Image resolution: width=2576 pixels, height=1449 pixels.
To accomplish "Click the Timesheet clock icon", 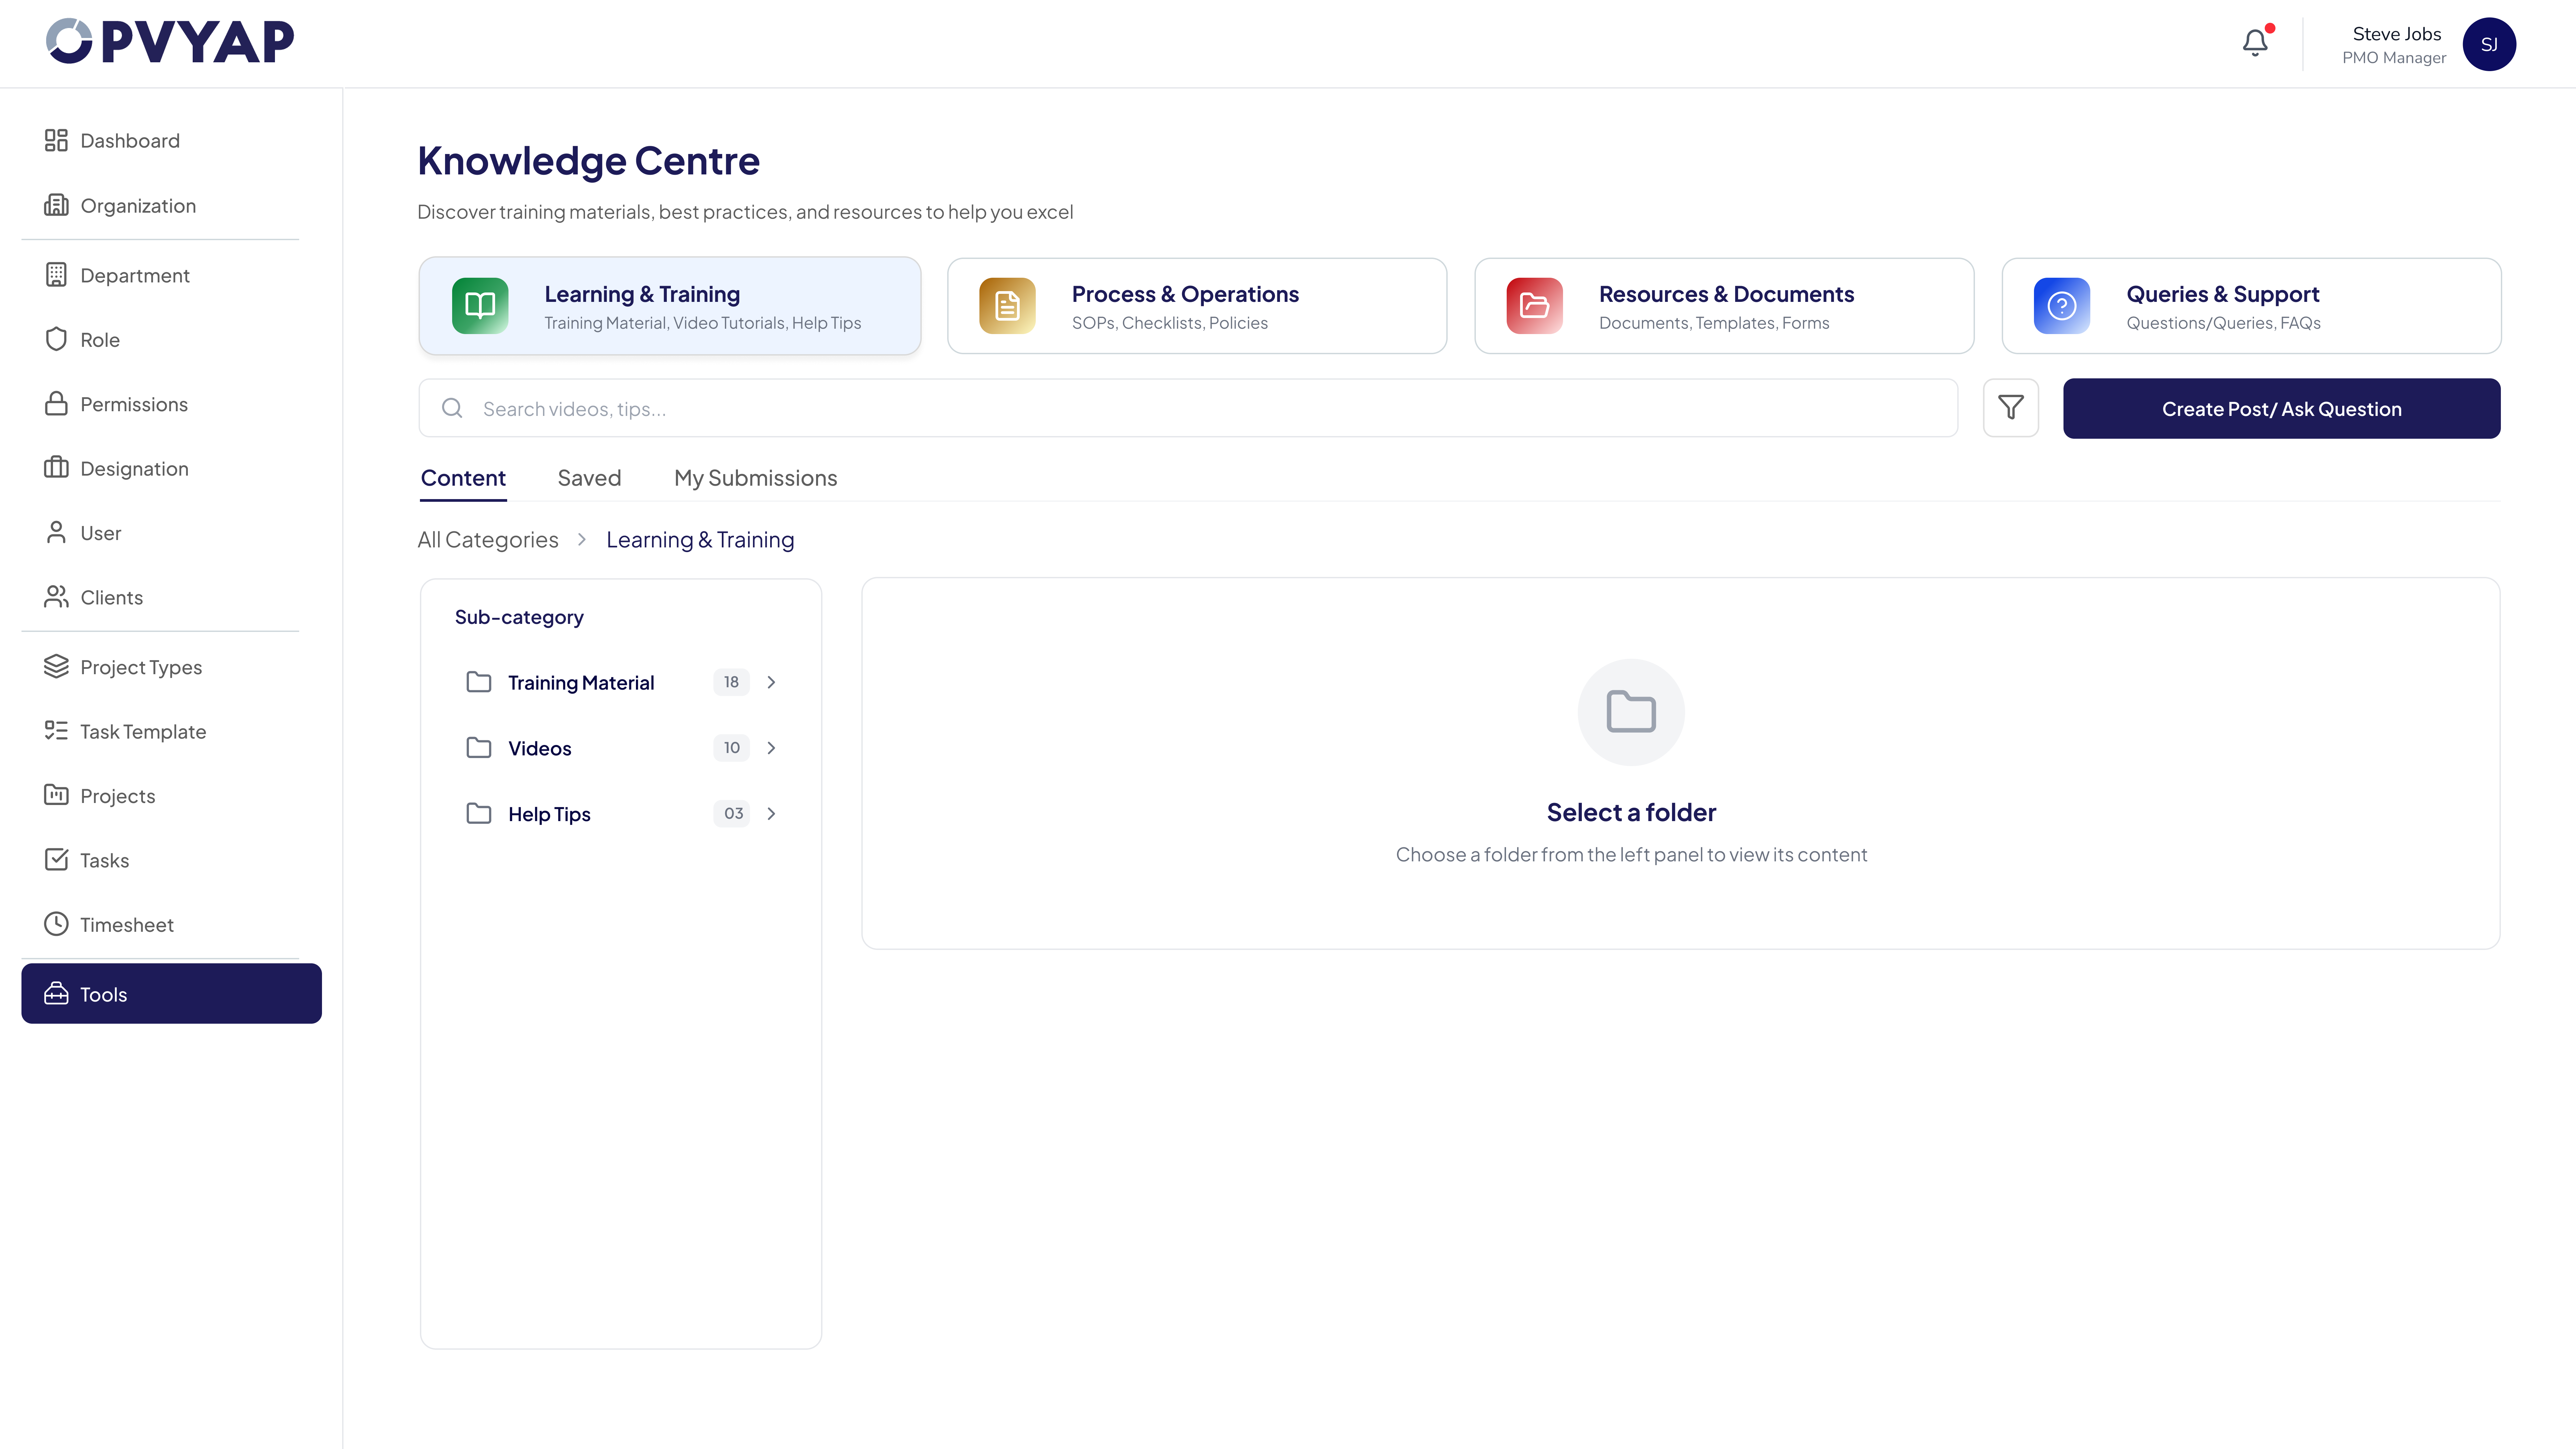I will 56,924.
